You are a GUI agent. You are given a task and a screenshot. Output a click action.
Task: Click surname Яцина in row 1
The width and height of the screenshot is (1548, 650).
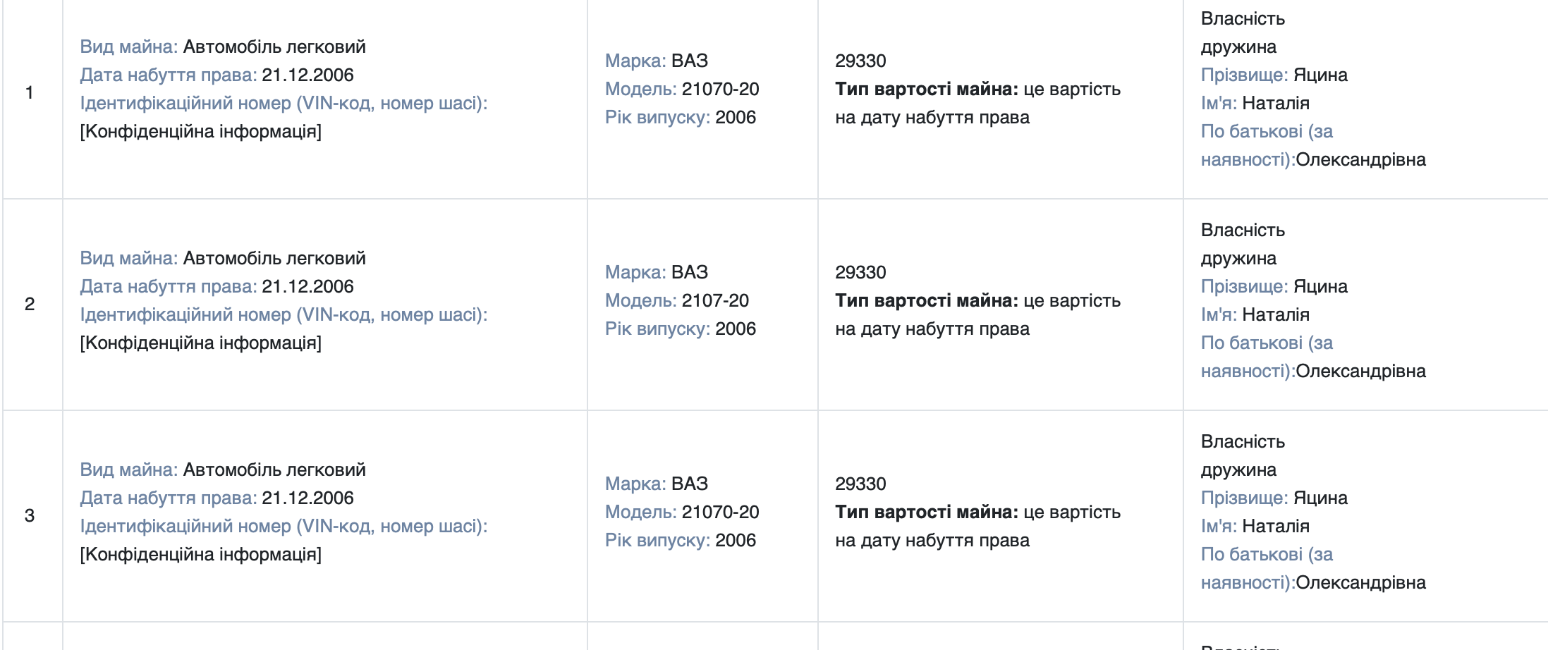pos(1320,75)
